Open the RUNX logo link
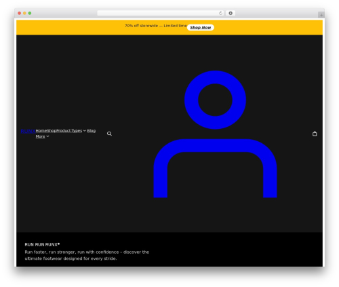The image size is (339, 287). pyautogui.click(x=28, y=131)
